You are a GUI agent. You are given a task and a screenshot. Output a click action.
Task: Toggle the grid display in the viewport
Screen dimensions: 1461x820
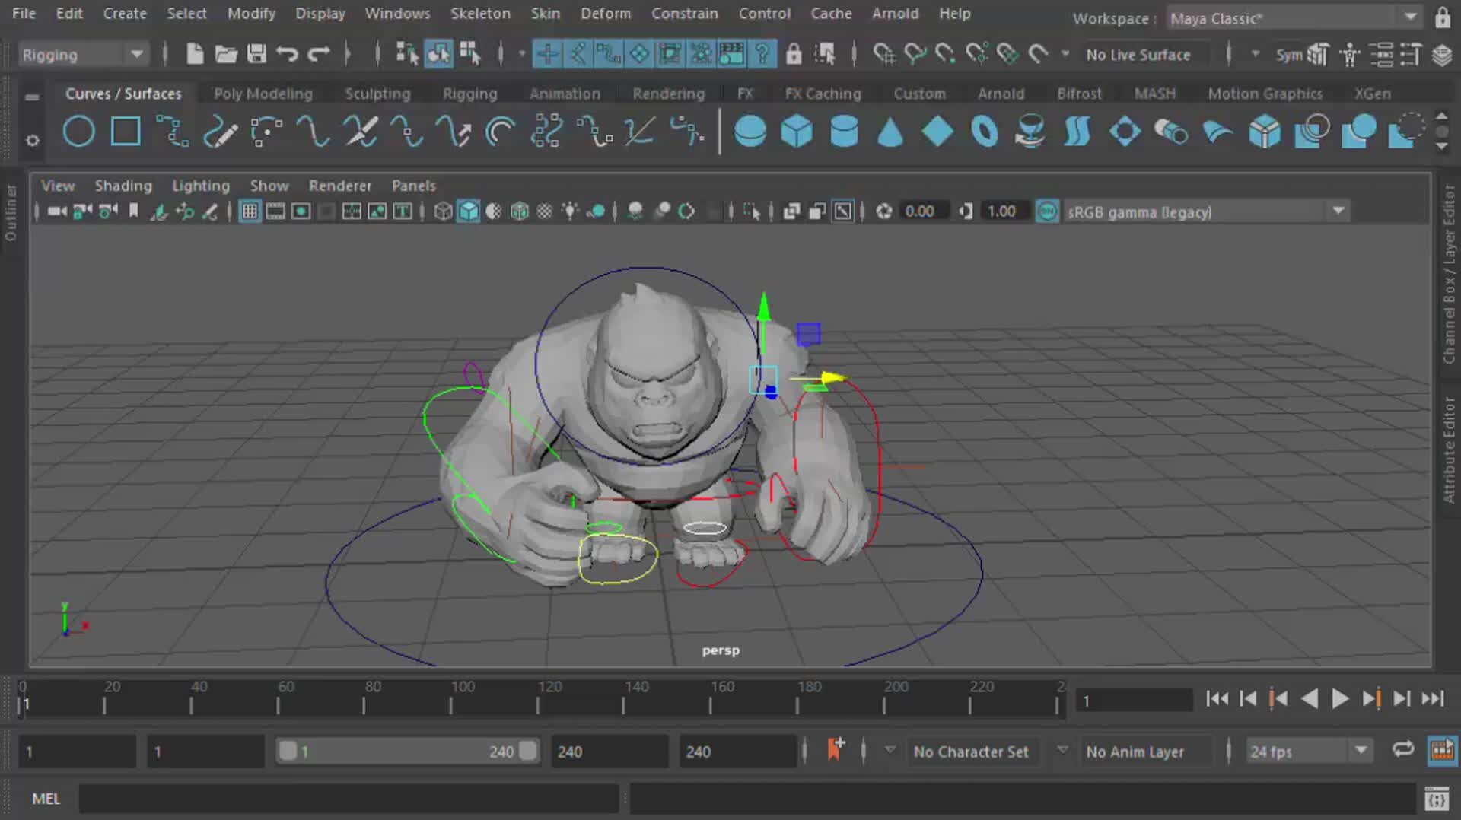[x=249, y=211]
